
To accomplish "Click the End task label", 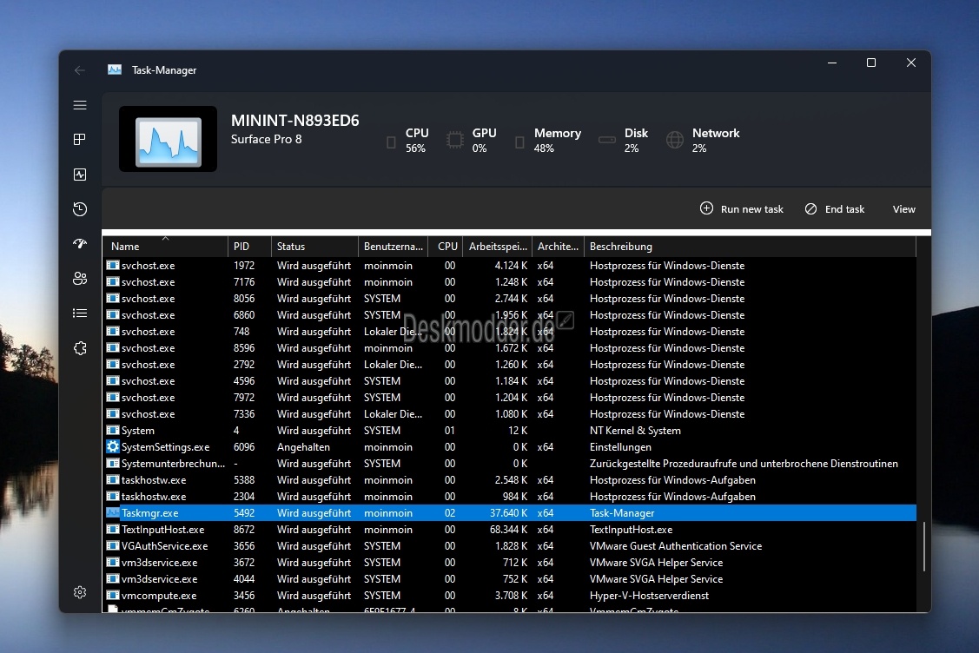I will click(844, 210).
